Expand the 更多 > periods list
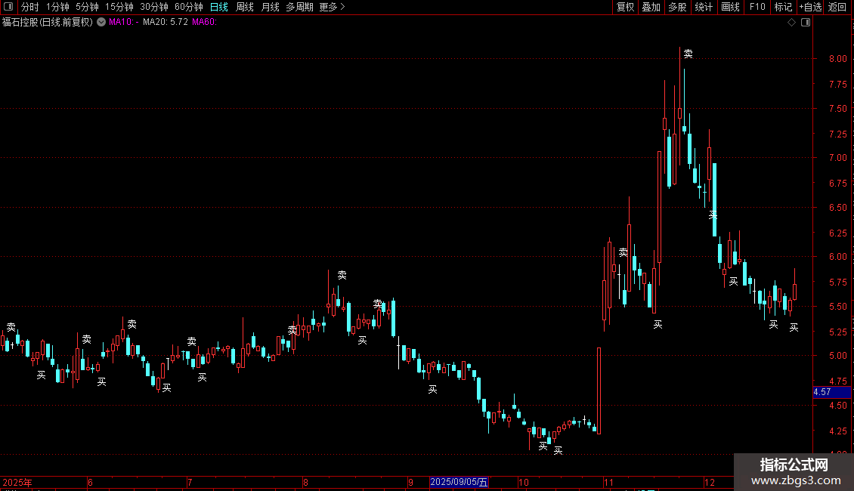 (333, 7)
